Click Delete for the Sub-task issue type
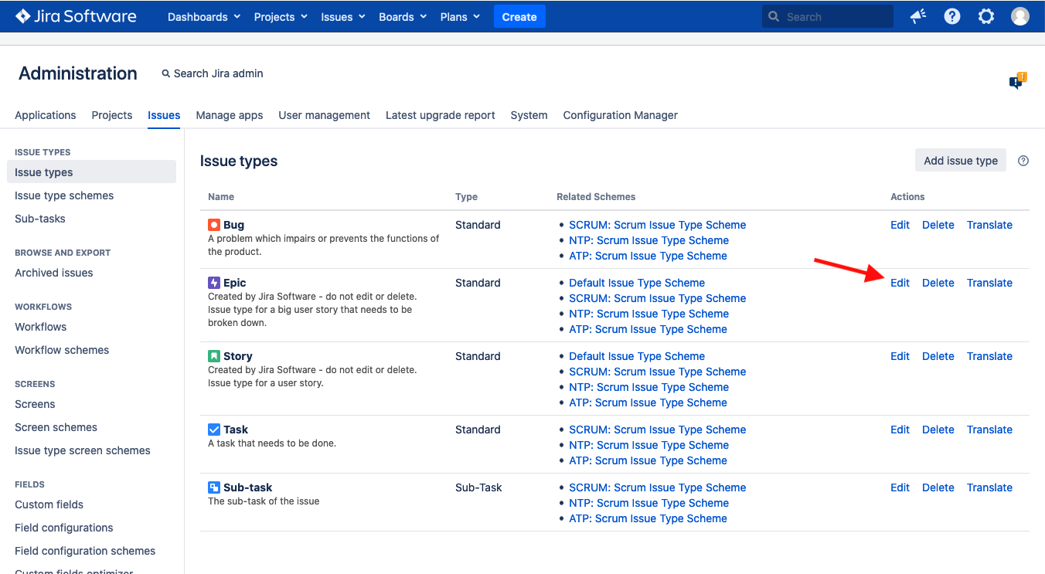This screenshot has width=1045, height=574. tap(938, 487)
